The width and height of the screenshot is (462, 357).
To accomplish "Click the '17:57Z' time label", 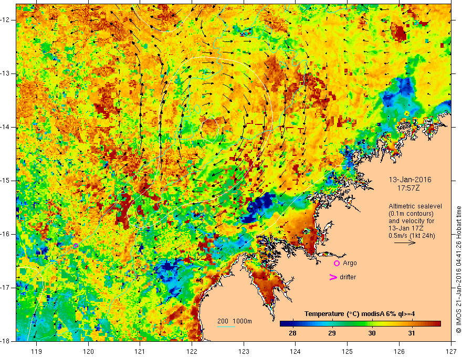I will coord(408,188).
